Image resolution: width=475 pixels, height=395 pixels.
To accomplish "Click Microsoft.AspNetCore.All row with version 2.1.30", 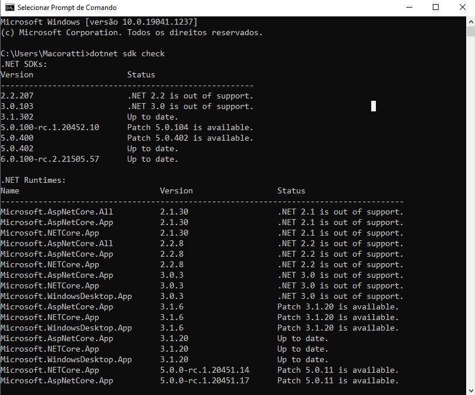I will pos(202,212).
